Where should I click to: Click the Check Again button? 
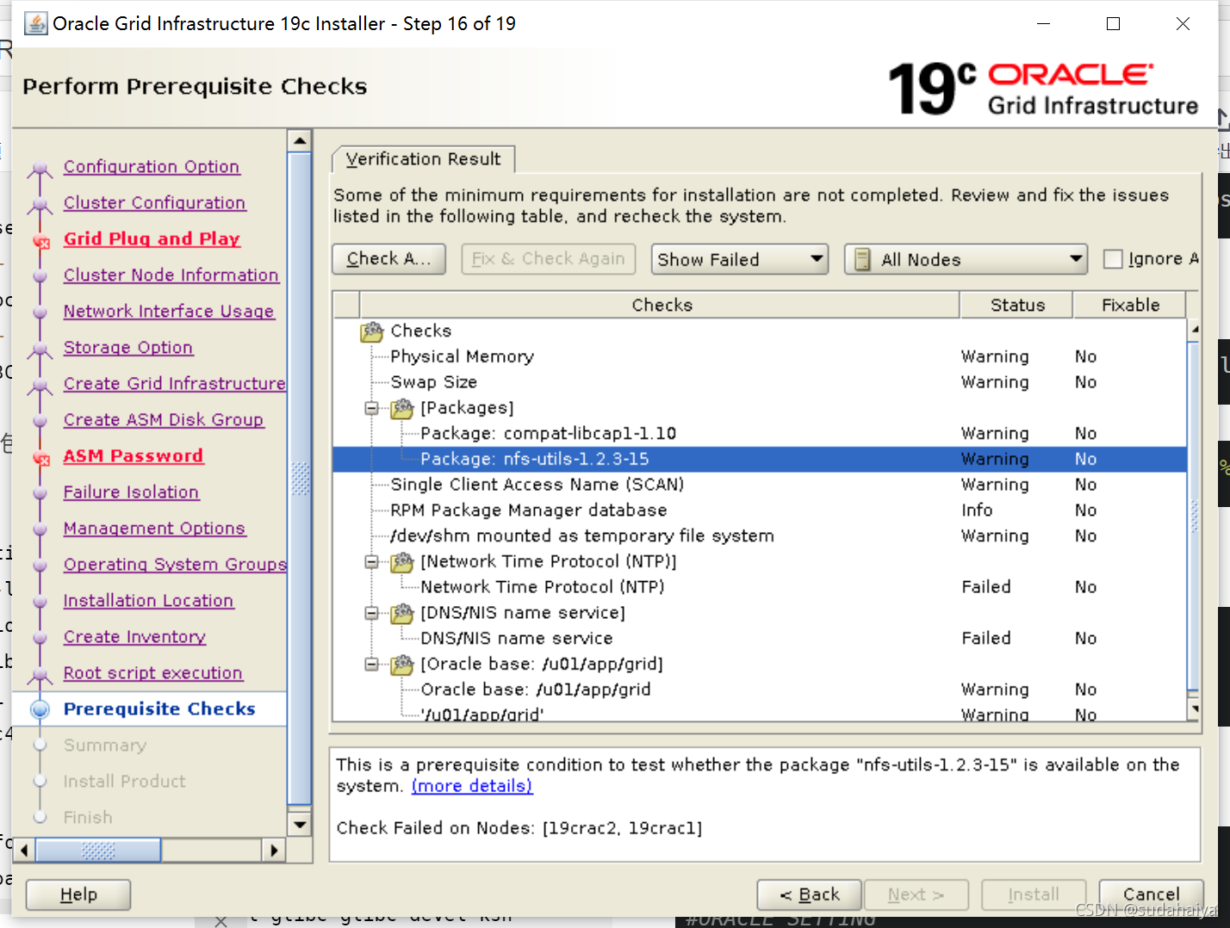point(388,259)
